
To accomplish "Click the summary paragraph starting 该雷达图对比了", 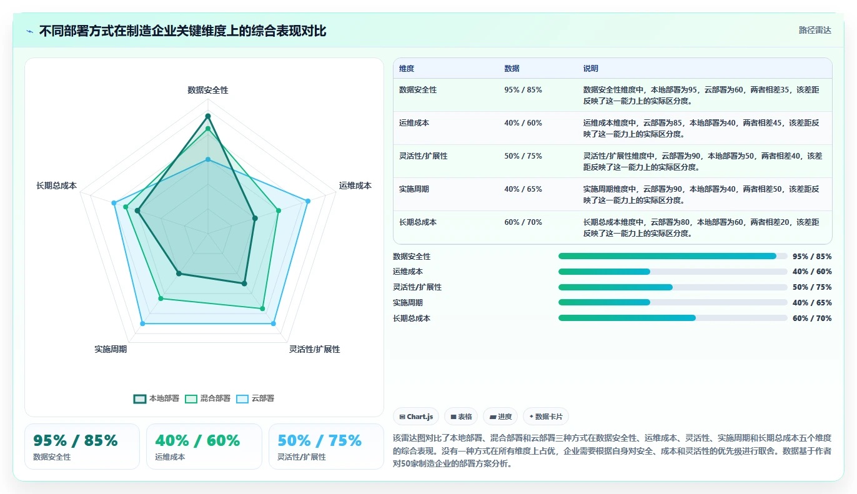I will (612, 451).
